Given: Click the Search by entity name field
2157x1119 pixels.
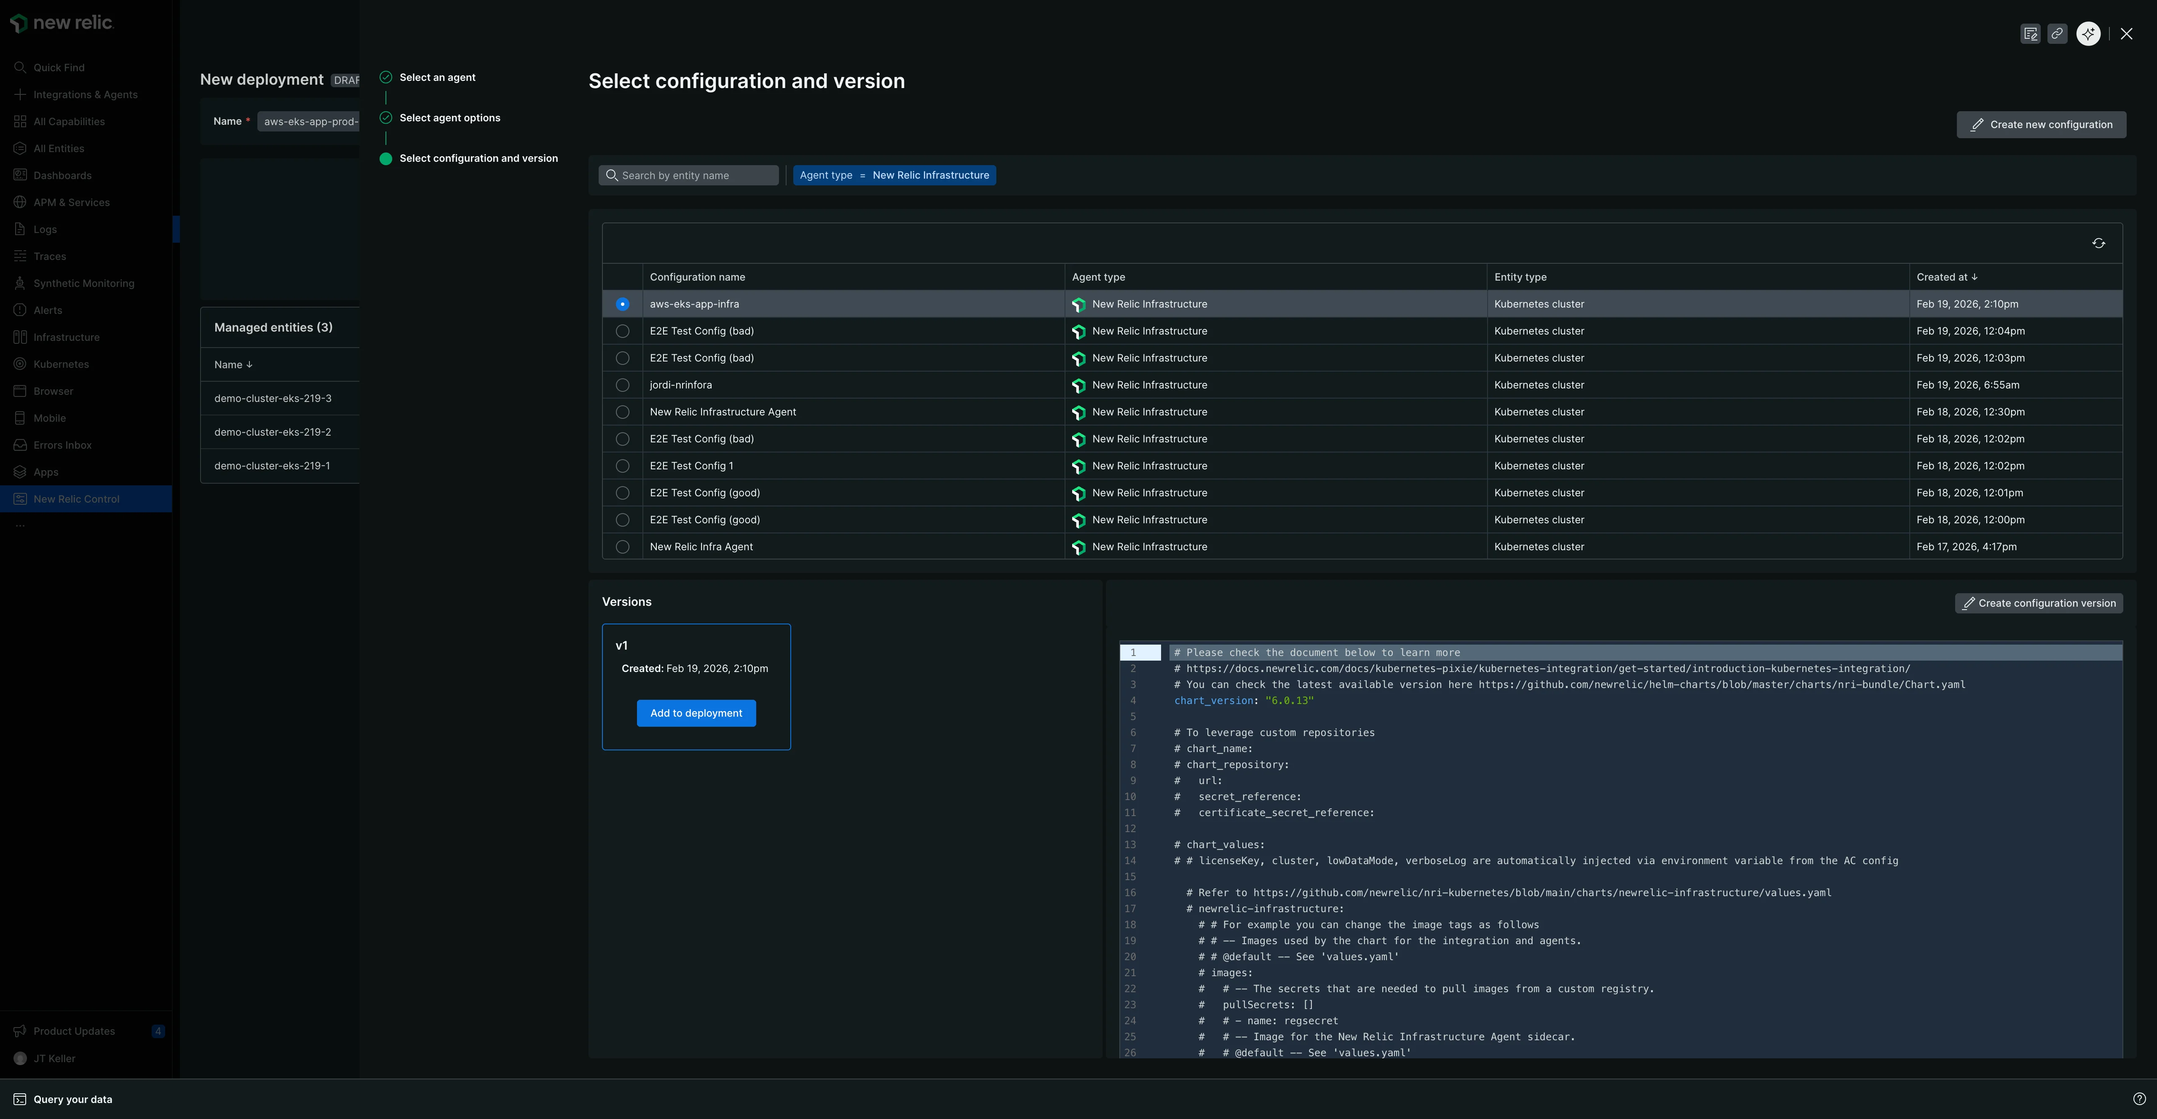Looking at the screenshot, I should click(x=688, y=175).
